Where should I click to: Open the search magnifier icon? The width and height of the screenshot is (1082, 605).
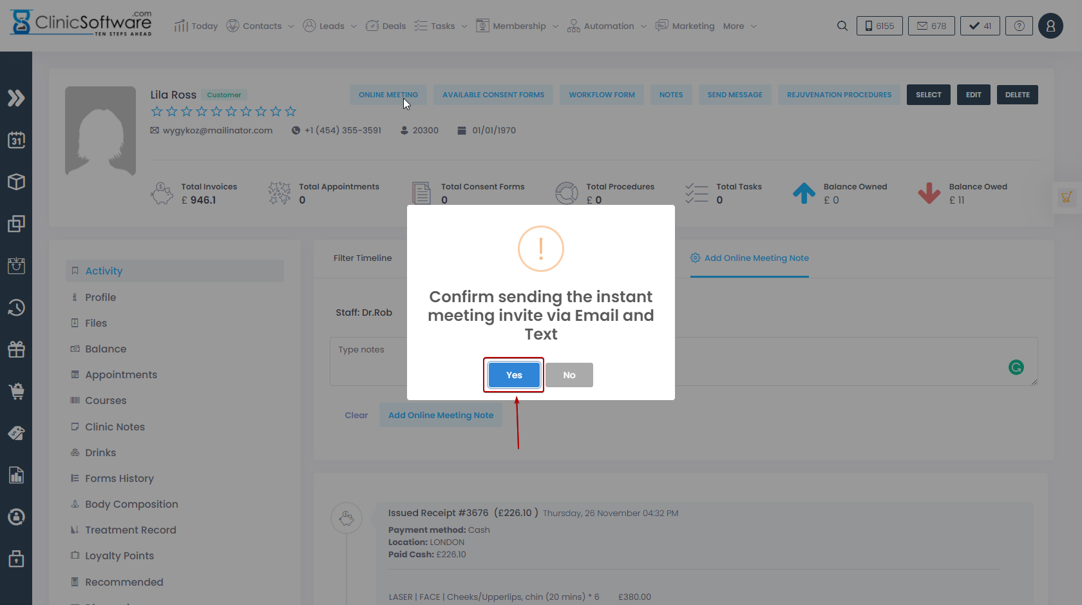842,26
